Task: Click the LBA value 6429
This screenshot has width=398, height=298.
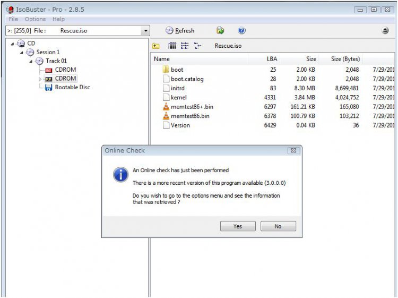Action: (x=270, y=125)
